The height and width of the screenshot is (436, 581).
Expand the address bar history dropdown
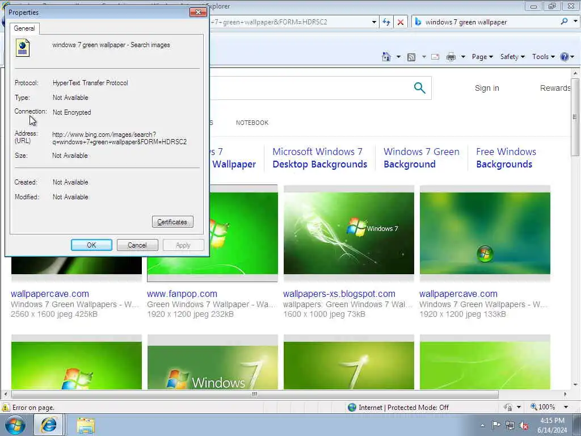point(374,22)
